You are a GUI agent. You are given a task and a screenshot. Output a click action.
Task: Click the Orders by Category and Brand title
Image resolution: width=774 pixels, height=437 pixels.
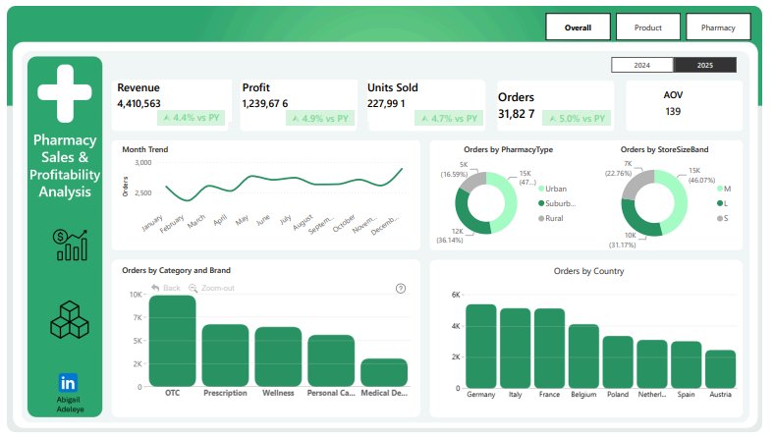(x=176, y=270)
